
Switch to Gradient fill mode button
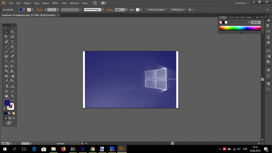[9, 113]
